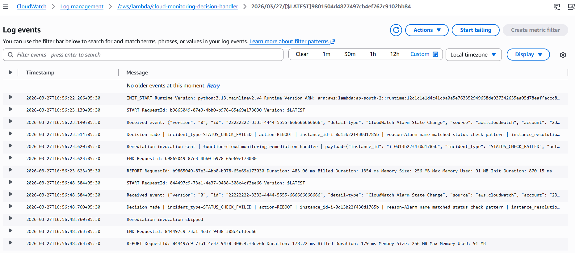The image size is (575, 253).
Task: Expand the END RequestId 844497c9 row
Action: 10,231
